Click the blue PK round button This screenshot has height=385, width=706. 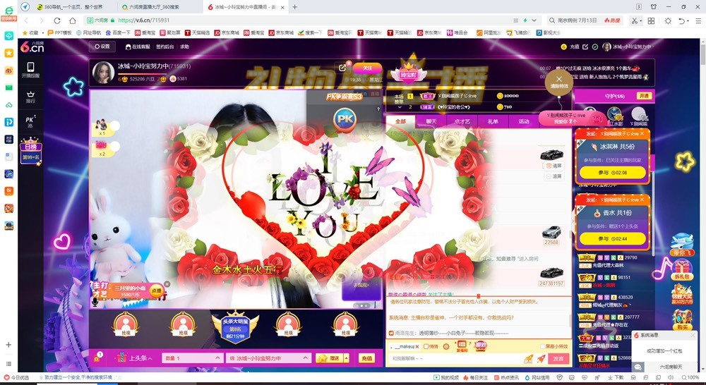[x=345, y=120]
